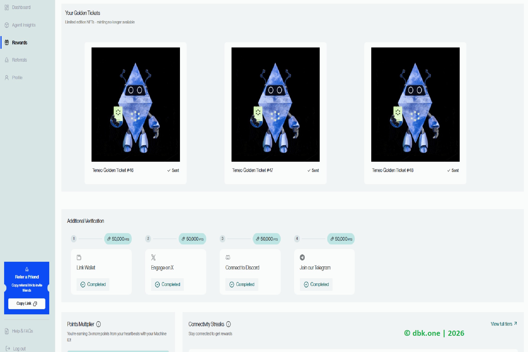The width and height of the screenshot is (528, 352).
Task: Click the Rewards gift icon
Action: 7,43
